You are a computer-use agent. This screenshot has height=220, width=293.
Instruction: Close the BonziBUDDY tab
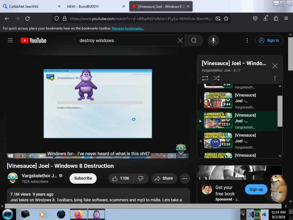point(124,6)
